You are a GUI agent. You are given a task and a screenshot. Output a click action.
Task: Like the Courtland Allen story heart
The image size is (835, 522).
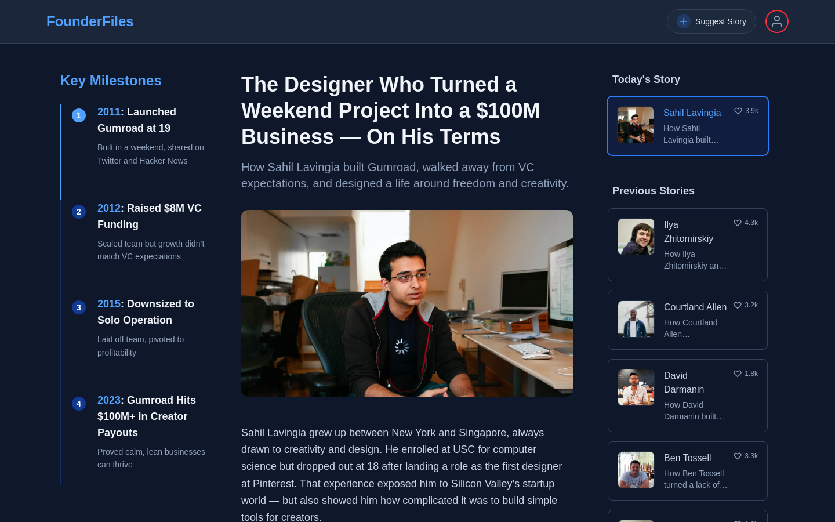point(738,305)
